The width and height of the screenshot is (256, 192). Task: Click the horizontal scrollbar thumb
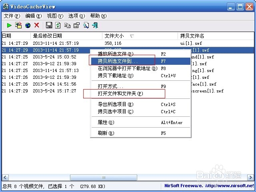[x=104, y=177]
